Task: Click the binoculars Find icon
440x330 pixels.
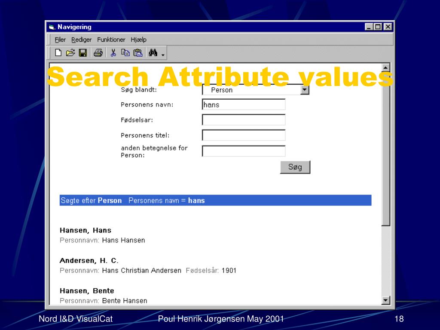Action: coord(153,53)
